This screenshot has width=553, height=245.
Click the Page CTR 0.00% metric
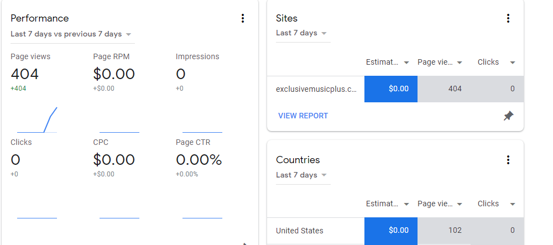click(199, 160)
